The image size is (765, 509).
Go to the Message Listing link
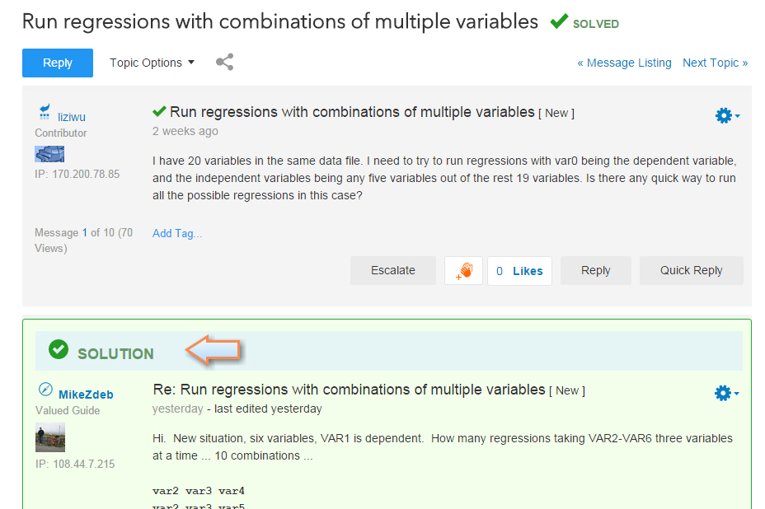pyautogui.click(x=624, y=63)
